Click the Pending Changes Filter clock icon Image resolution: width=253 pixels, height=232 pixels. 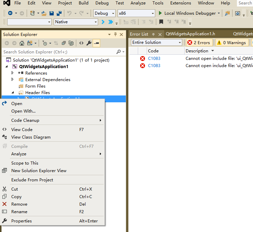[x=45, y=43]
